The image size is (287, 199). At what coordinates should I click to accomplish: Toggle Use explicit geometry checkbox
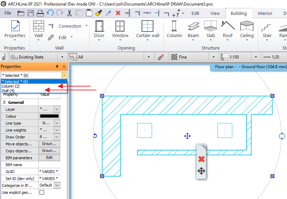[x=42, y=192]
